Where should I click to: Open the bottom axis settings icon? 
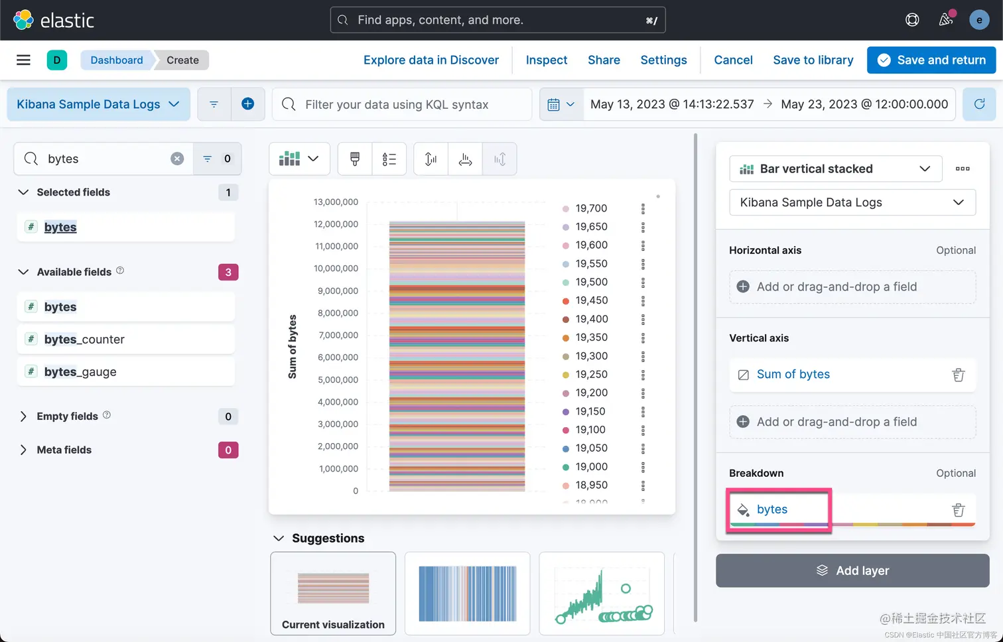click(x=466, y=159)
